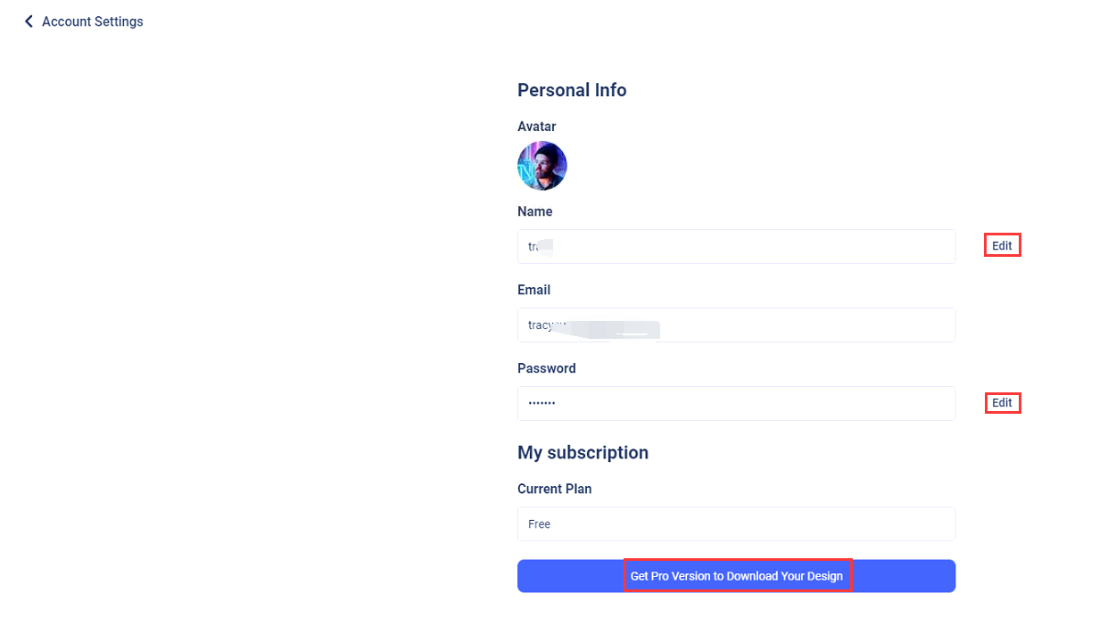
Task: Click the Name label above the field
Action: pyautogui.click(x=535, y=211)
